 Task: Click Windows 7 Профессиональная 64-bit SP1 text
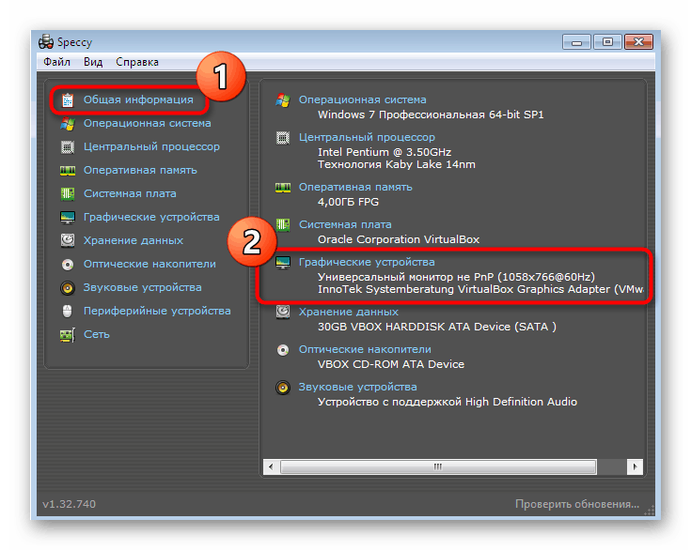(431, 115)
